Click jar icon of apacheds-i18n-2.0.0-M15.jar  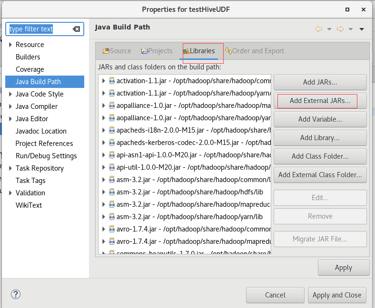click(x=112, y=130)
